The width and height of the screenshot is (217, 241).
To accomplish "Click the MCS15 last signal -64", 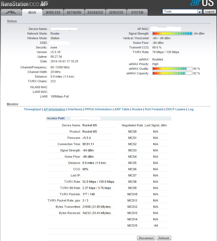I will click(x=156, y=225).
